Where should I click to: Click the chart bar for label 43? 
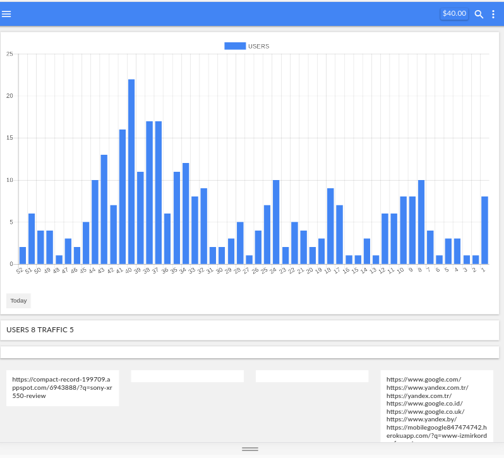(104, 210)
